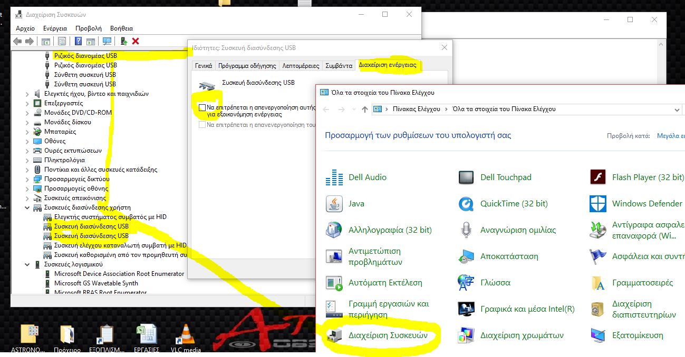Click the update driver icon with green arrow
This screenshot has width=685, height=357.
coord(124,41)
